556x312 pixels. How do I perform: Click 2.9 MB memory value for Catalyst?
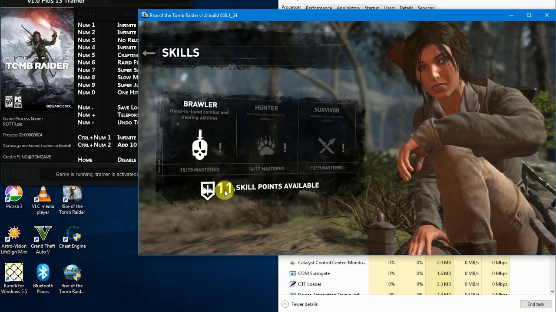[444, 263]
